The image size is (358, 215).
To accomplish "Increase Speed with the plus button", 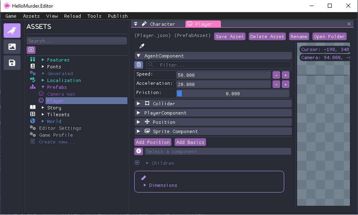I will point(285,75).
